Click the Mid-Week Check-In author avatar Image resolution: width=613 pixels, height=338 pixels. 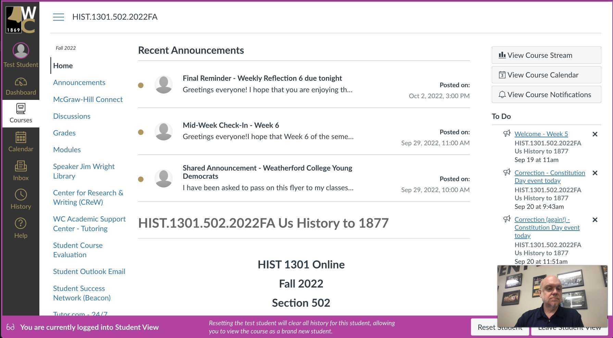coord(164,132)
